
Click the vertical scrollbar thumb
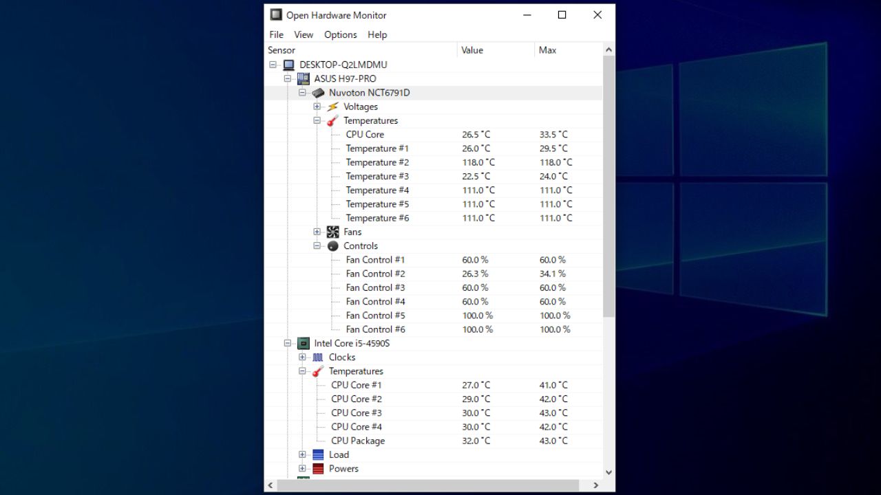click(608, 186)
